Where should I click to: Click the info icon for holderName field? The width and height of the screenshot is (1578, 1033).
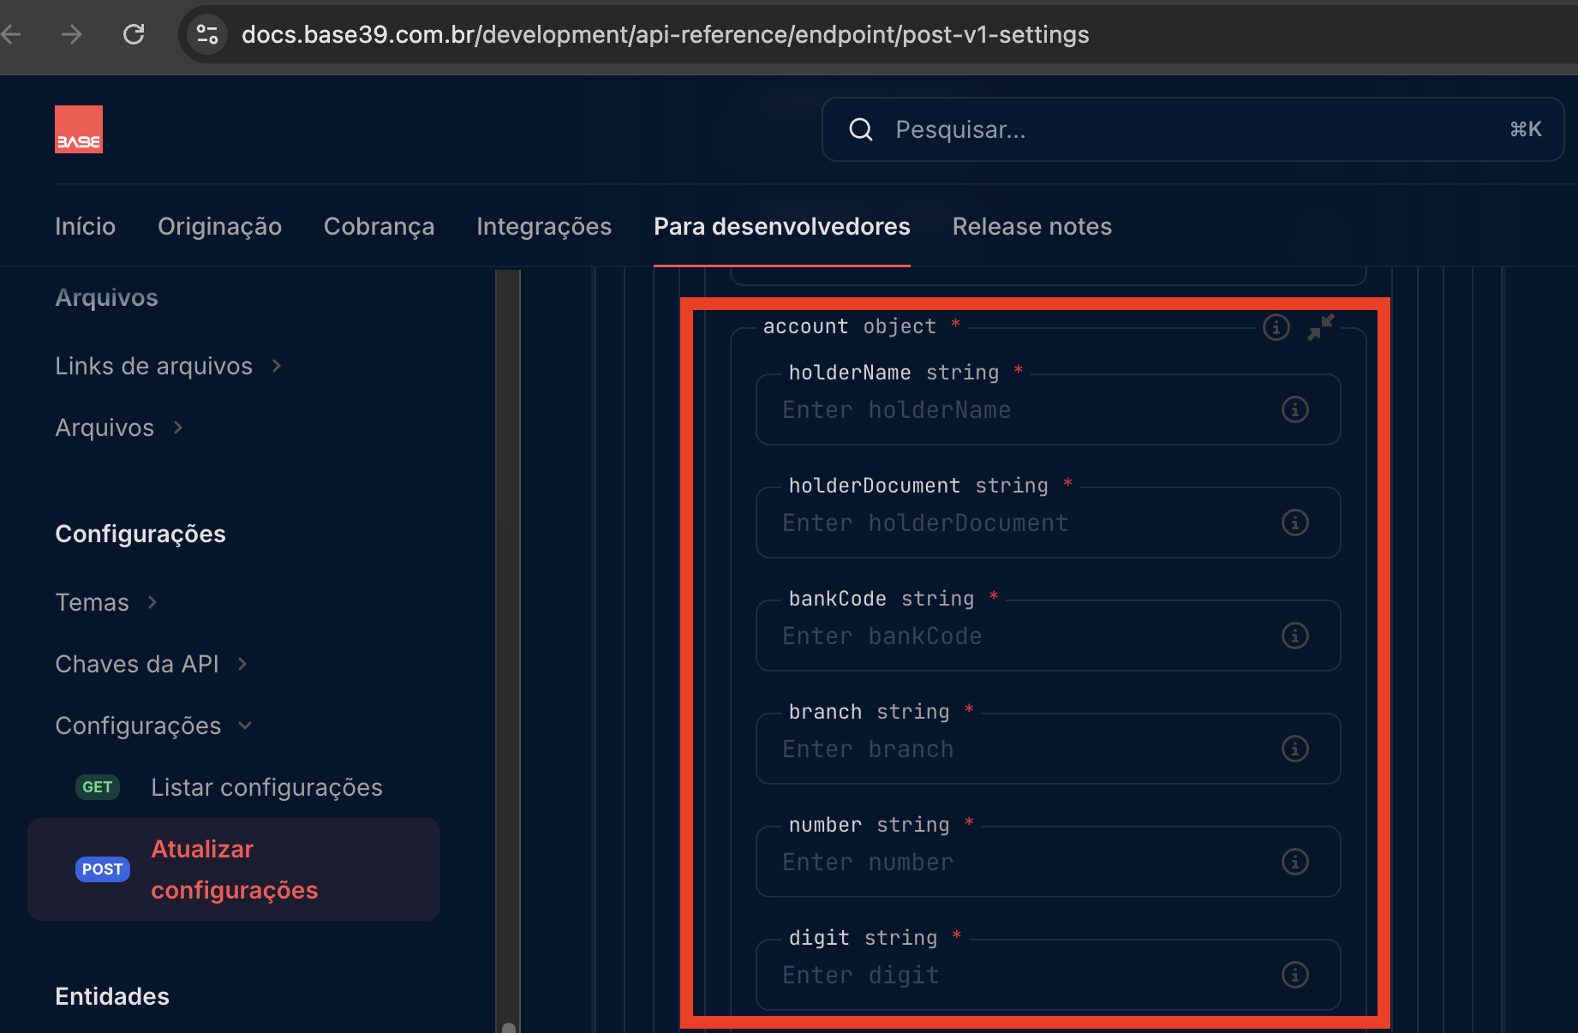coord(1294,409)
